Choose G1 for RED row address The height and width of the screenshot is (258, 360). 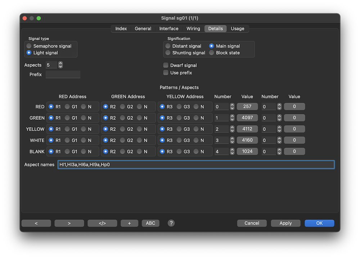click(67, 107)
